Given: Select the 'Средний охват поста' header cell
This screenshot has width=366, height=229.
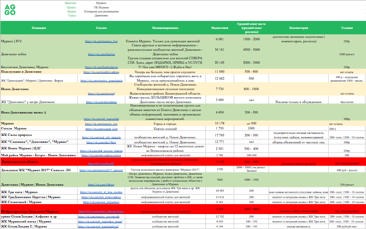Looking at the screenshot, I should 251,28.
